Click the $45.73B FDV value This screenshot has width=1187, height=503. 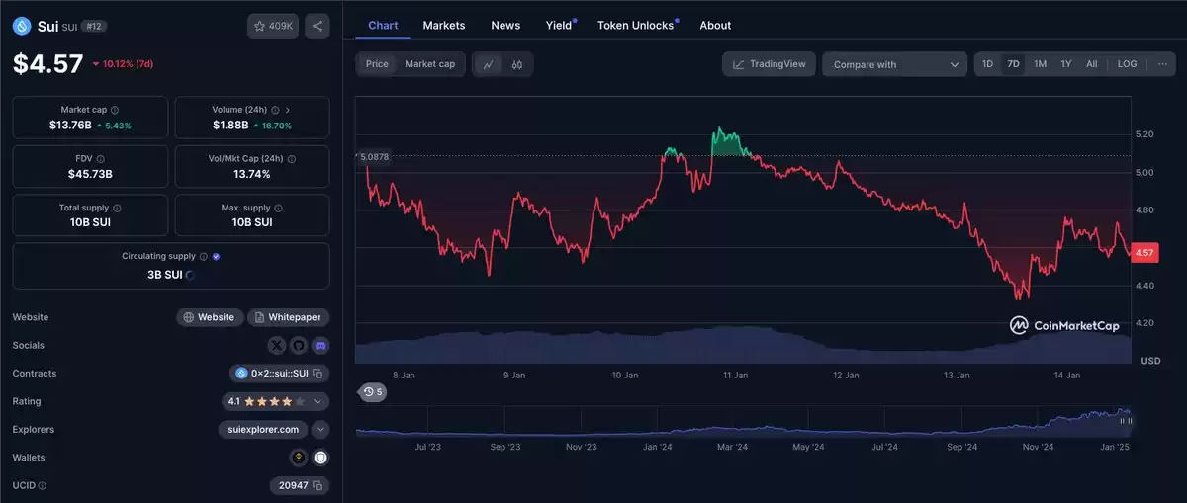tap(90, 174)
